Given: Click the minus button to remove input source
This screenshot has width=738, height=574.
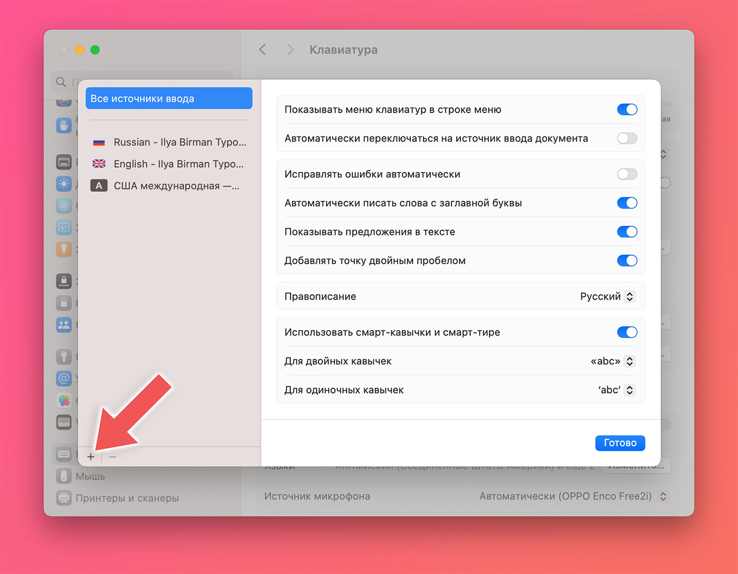Looking at the screenshot, I should click(113, 457).
